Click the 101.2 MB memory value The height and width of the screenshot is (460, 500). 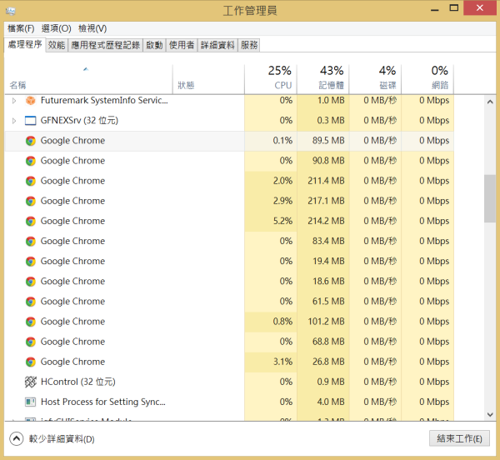click(326, 322)
